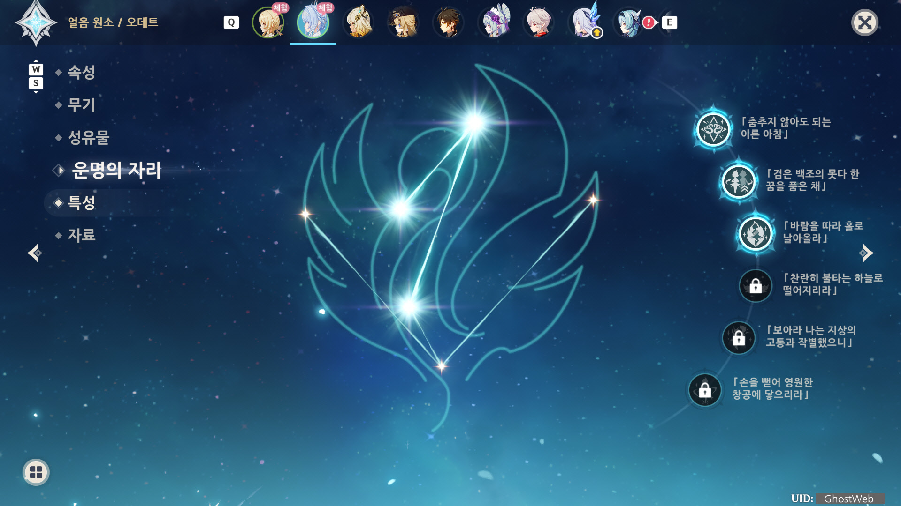The image size is (901, 506).
Task: Click the label 「검은 백조의 못다 한 꿈을 품은 채」
Action: 812,180
